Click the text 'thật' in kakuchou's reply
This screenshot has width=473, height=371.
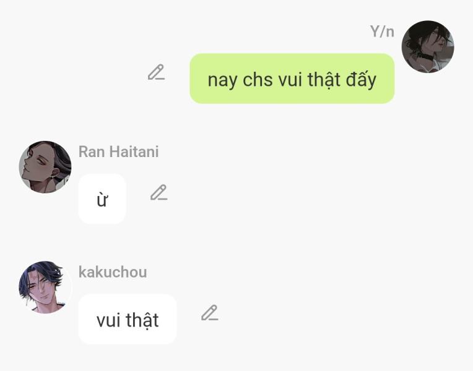tap(142, 321)
